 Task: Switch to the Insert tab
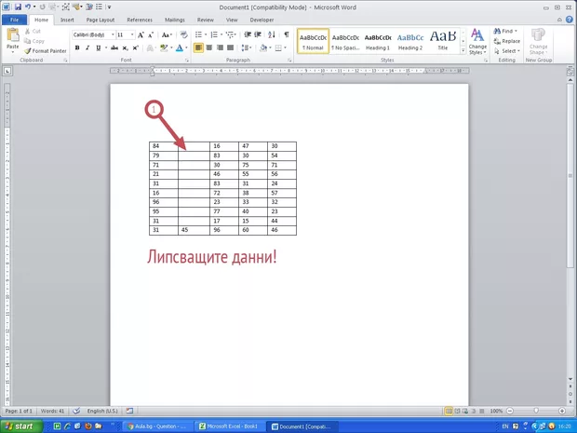click(67, 19)
